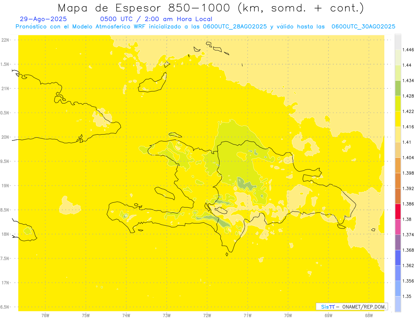414x320 pixels.
Task: Click the date label '29-Ago-2025'
Action: pyautogui.click(x=43, y=19)
